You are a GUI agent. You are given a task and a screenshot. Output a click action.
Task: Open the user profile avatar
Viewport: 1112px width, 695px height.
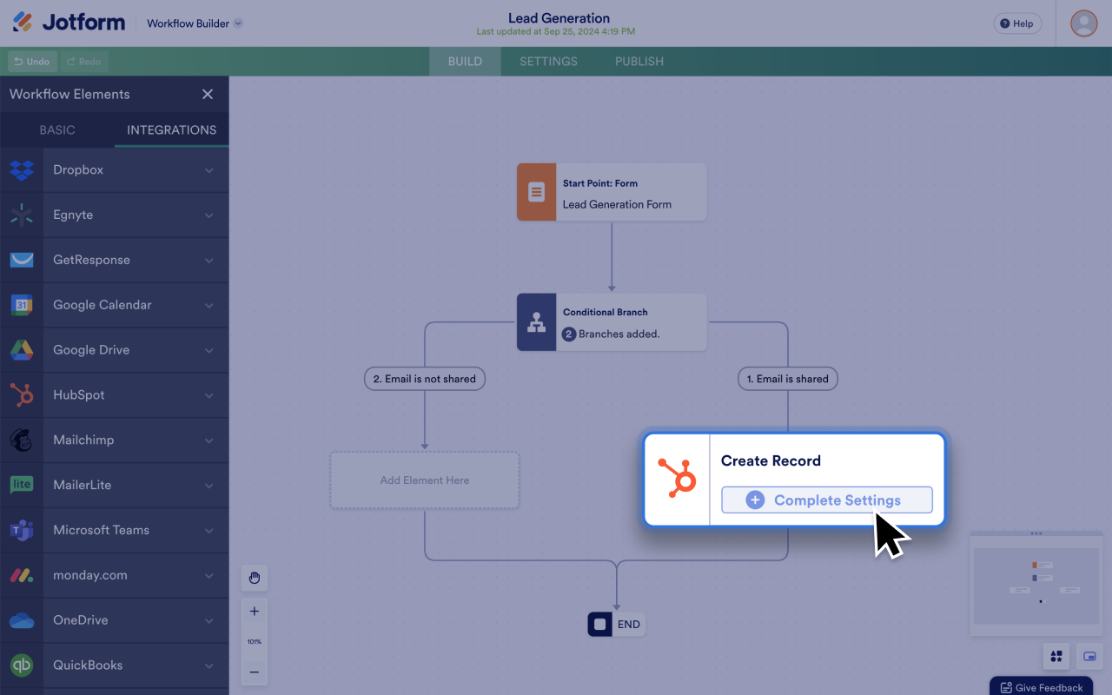point(1083,23)
